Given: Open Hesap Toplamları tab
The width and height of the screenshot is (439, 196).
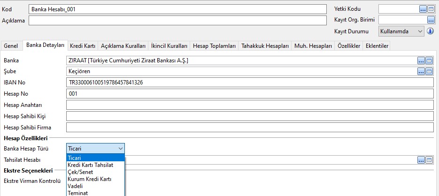Looking at the screenshot, I should click(x=214, y=46).
